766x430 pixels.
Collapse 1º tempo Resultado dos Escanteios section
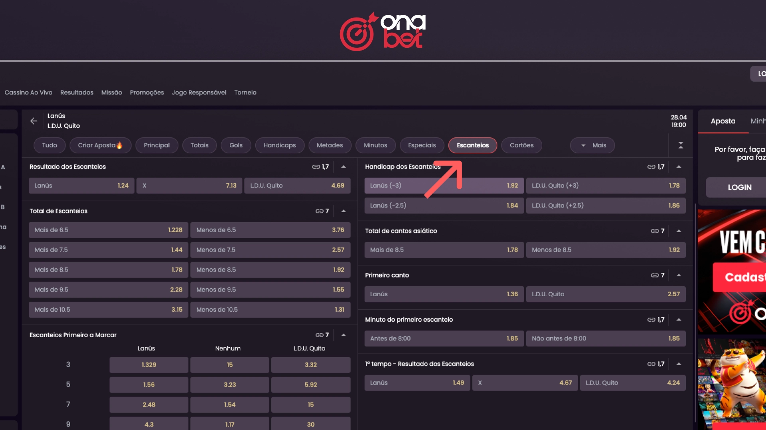click(679, 364)
